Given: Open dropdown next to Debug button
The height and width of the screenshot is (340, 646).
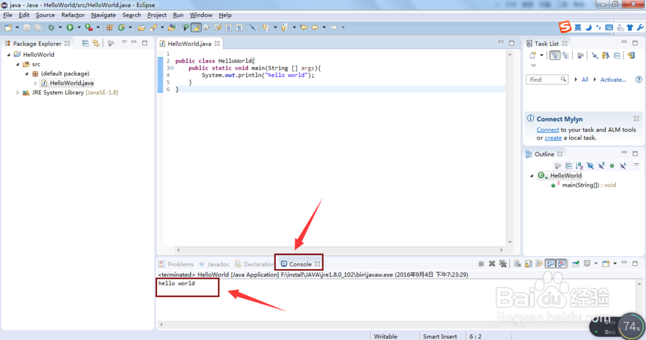Looking at the screenshot, I should (60, 28).
